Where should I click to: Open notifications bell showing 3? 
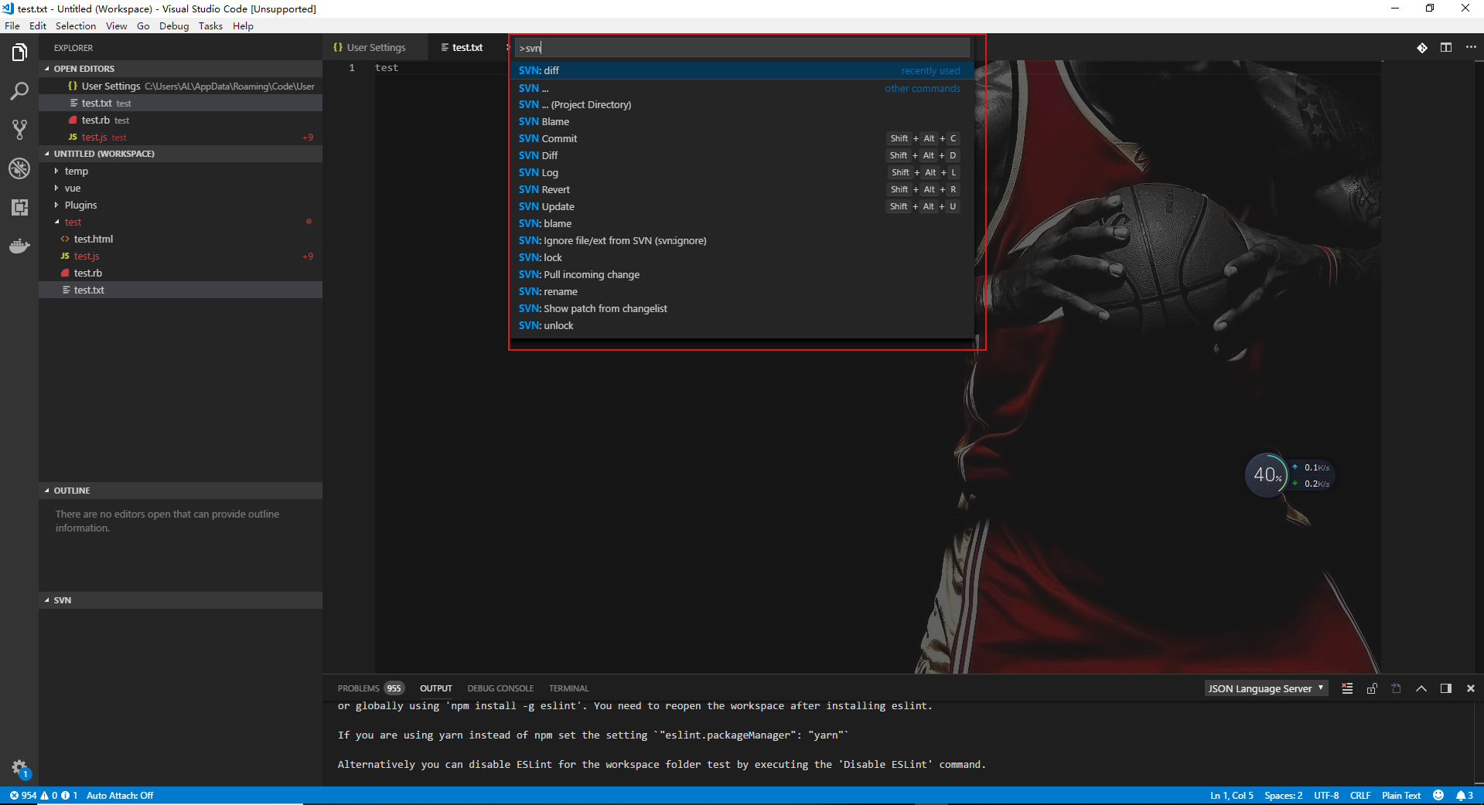coord(1465,796)
